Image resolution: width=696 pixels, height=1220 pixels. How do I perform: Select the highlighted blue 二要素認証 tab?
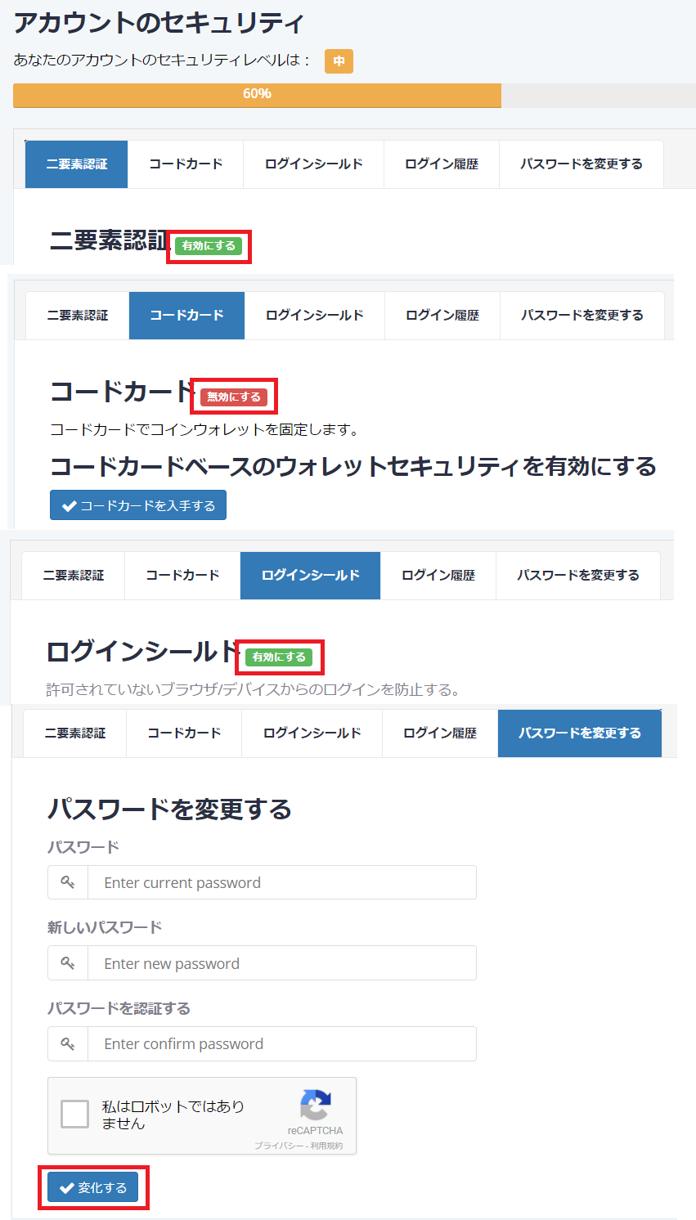(77, 164)
